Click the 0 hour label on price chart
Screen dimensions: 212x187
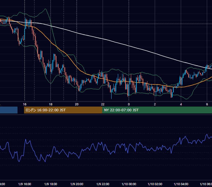129,104
